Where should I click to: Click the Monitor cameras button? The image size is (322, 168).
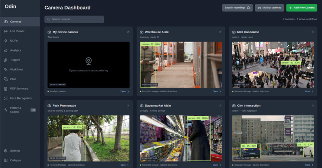pos(269,8)
